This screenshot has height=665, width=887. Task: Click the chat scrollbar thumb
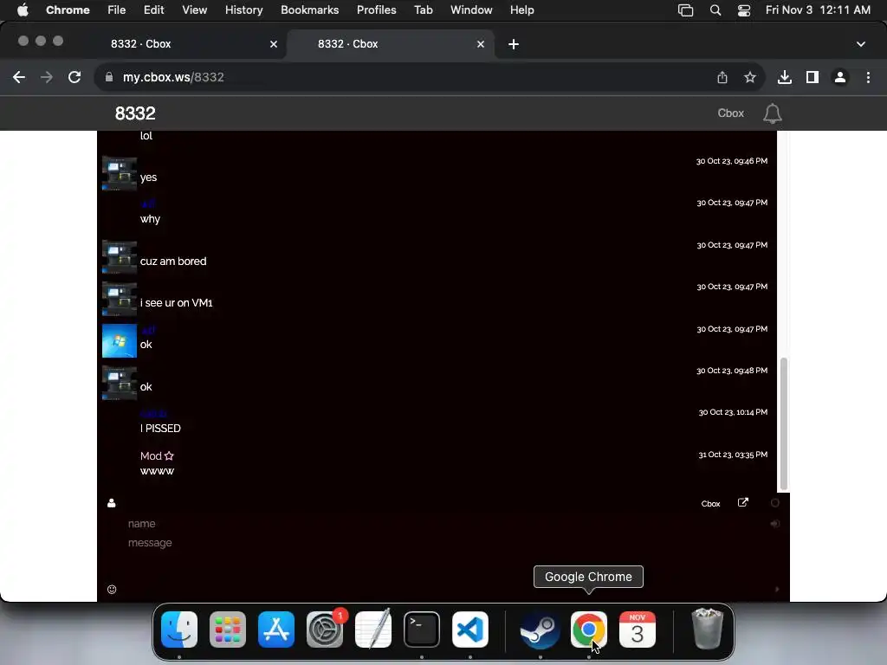(783, 423)
